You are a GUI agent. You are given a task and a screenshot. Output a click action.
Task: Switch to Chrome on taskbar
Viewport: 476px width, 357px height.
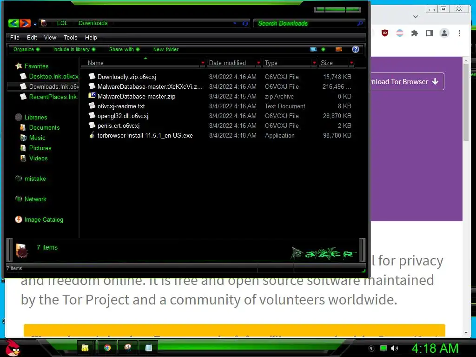coord(107,348)
